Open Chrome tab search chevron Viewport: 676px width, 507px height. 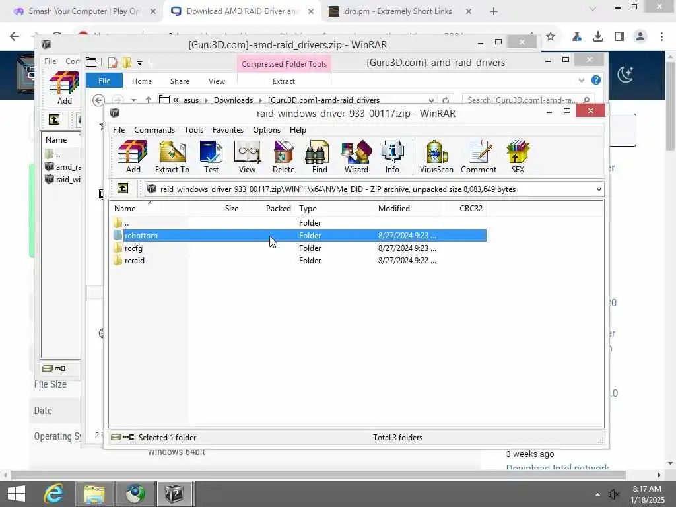click(593, 9)
